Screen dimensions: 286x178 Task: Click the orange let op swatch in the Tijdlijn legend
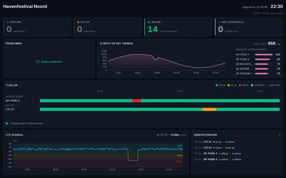click(228, 85)
